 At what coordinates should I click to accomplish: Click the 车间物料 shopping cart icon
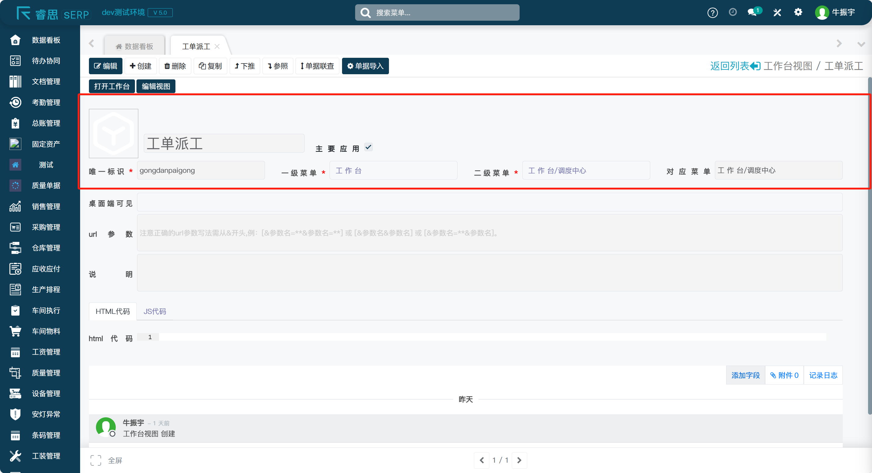click(15, 331)
